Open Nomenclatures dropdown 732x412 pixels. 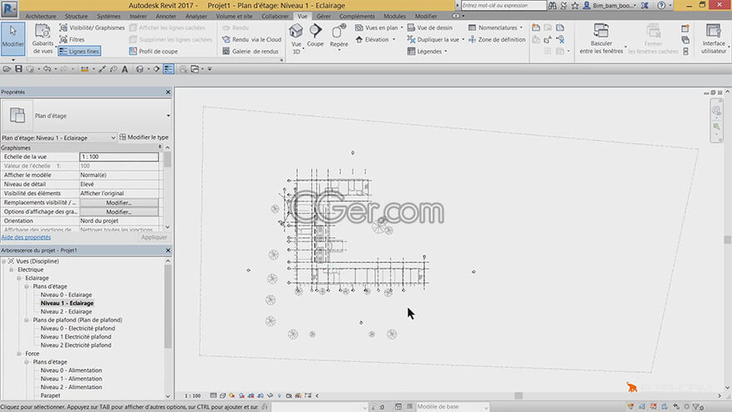click(495, 27)
